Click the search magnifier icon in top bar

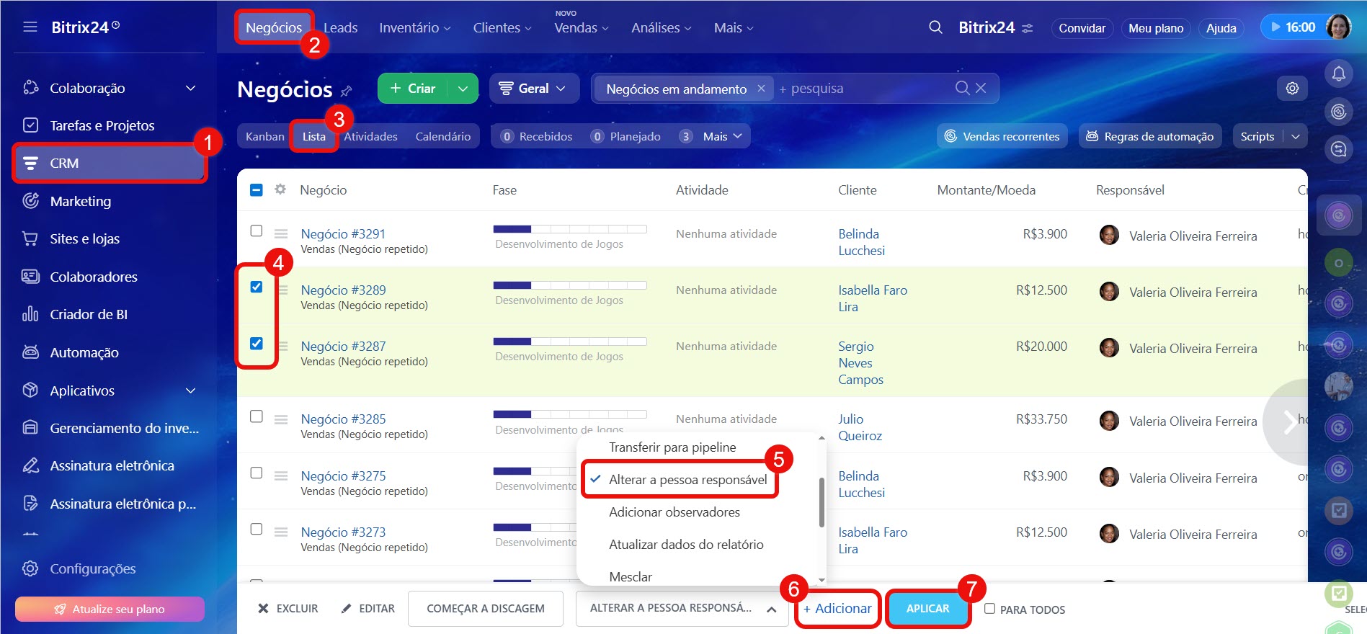click(935, 27)
